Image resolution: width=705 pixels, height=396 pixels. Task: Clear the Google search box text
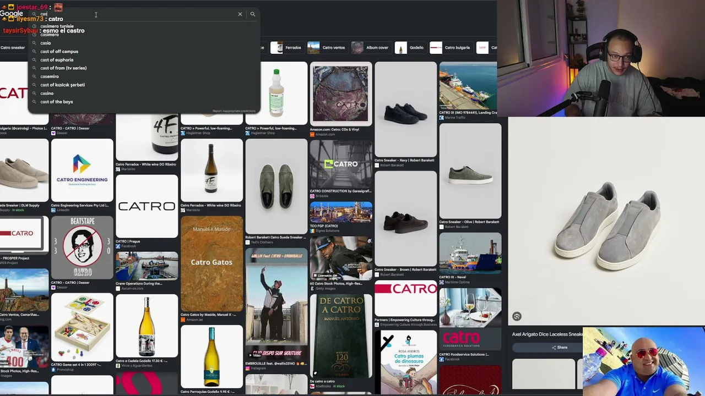tap(240, 14)
